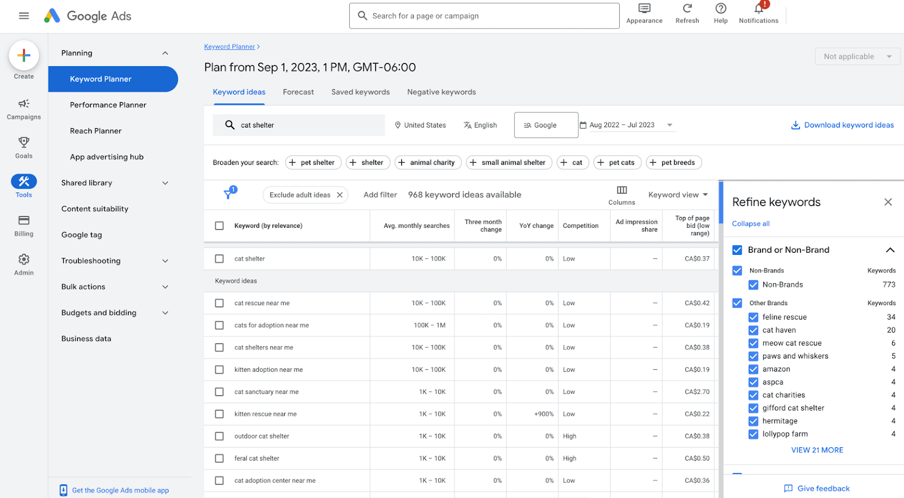Click Add filter
The image size is (904, 498).
380,194
